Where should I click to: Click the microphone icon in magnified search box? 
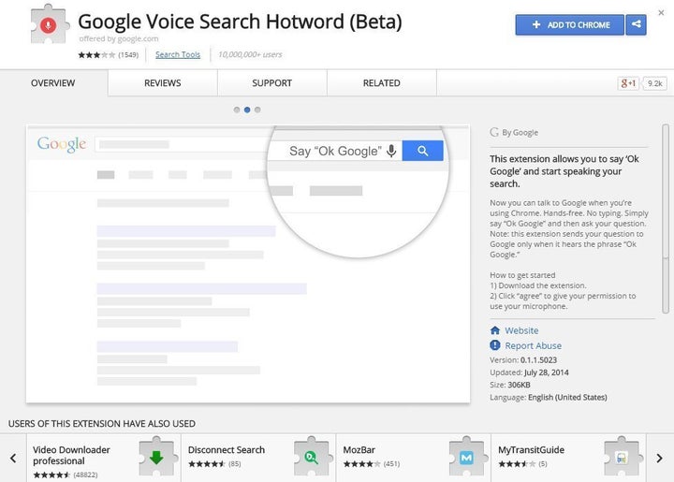(x=391, y=151)
